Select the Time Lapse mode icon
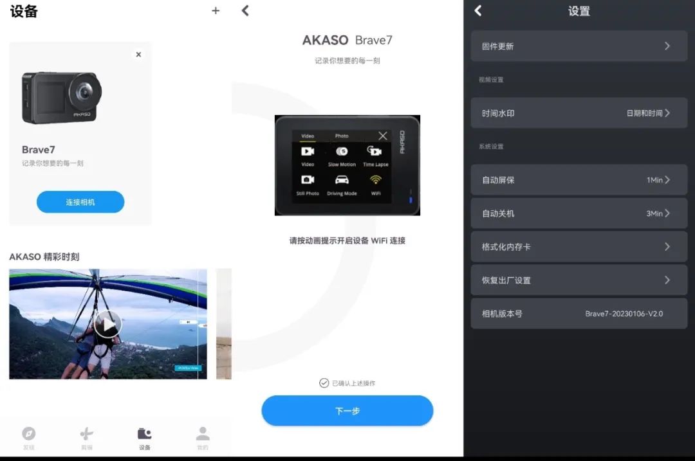Viewport: 695px width, 461px height. tap(377, 152)
